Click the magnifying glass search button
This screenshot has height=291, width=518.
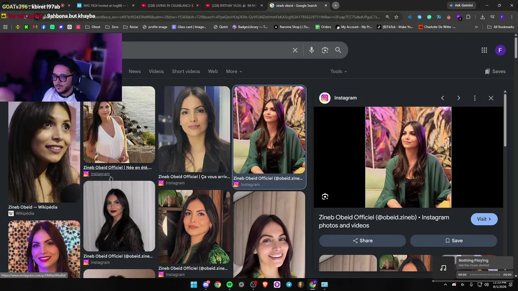(338, 50)
